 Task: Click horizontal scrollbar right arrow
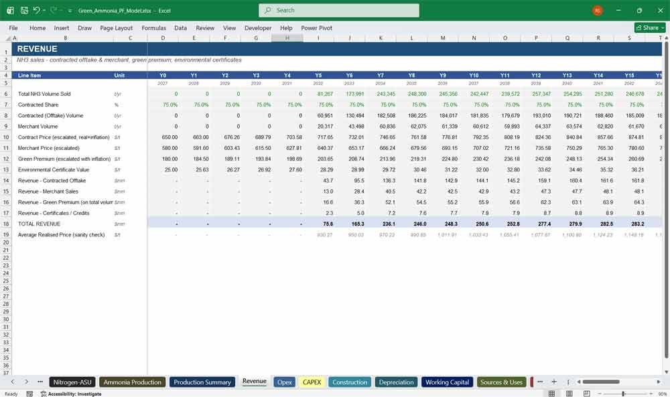[x=659, y=382]
